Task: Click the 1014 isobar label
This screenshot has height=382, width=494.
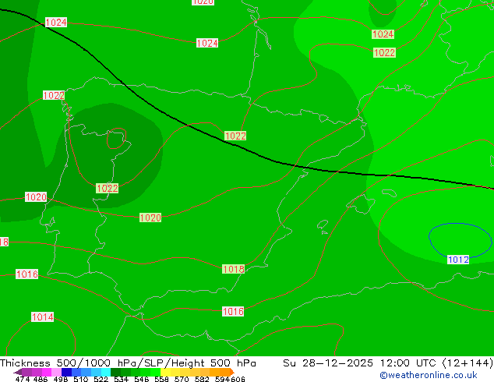Action: pos(43,317)
